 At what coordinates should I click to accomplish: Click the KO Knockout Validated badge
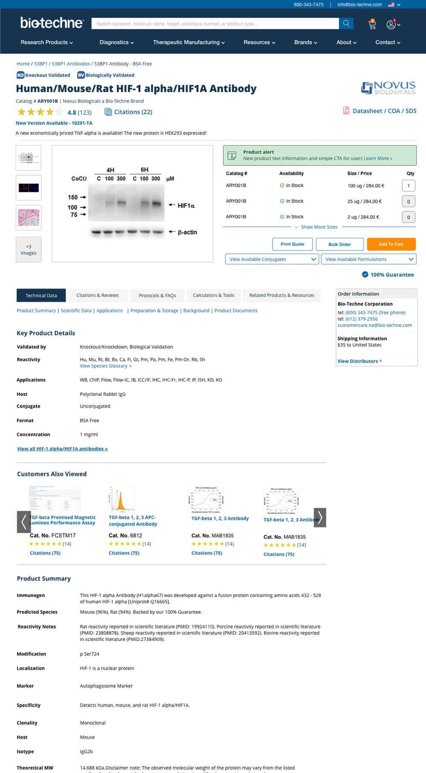pyautogui.click(x=43, y=75)
